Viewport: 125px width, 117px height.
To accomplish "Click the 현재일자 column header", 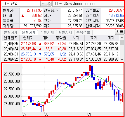I will point(11,38).
